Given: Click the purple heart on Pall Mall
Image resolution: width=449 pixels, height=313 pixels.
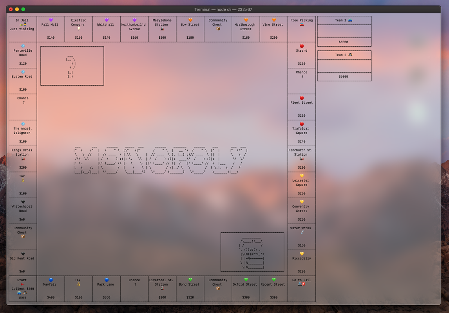Looking at the screenshot, I should pyautogui.click(x=51, y=20).
